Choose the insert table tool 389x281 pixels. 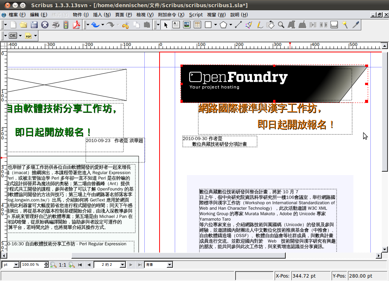pos(197,25)
